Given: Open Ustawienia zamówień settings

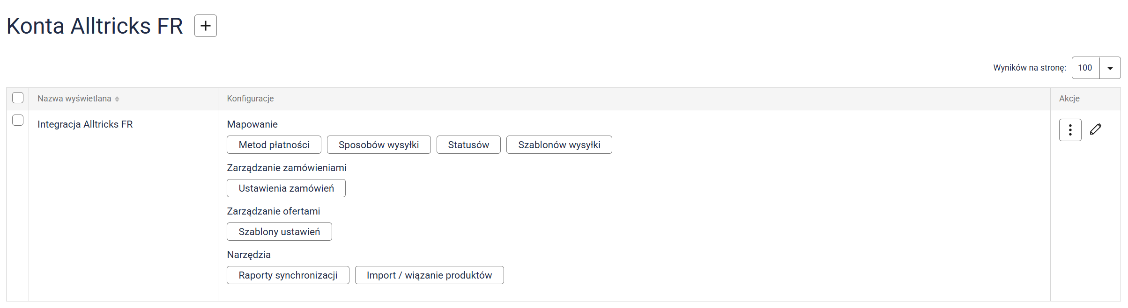Looking at the screenshot, I should point(286,188).
